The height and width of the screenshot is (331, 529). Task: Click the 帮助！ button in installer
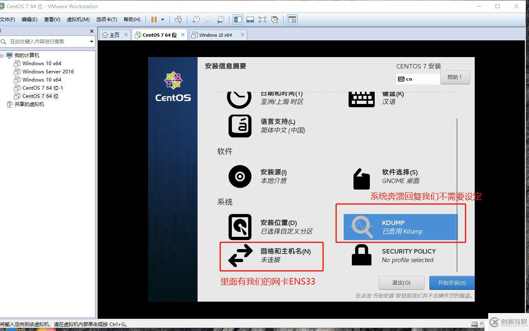pyautogui.click(x=455, y=77)
